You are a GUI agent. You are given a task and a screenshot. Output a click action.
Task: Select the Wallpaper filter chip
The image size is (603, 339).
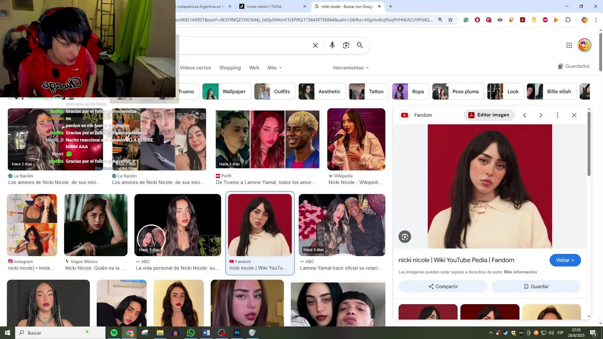point(227,91)
